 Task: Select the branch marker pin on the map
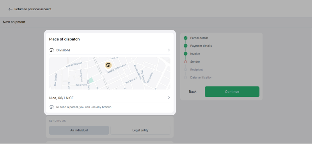(108, 65)
